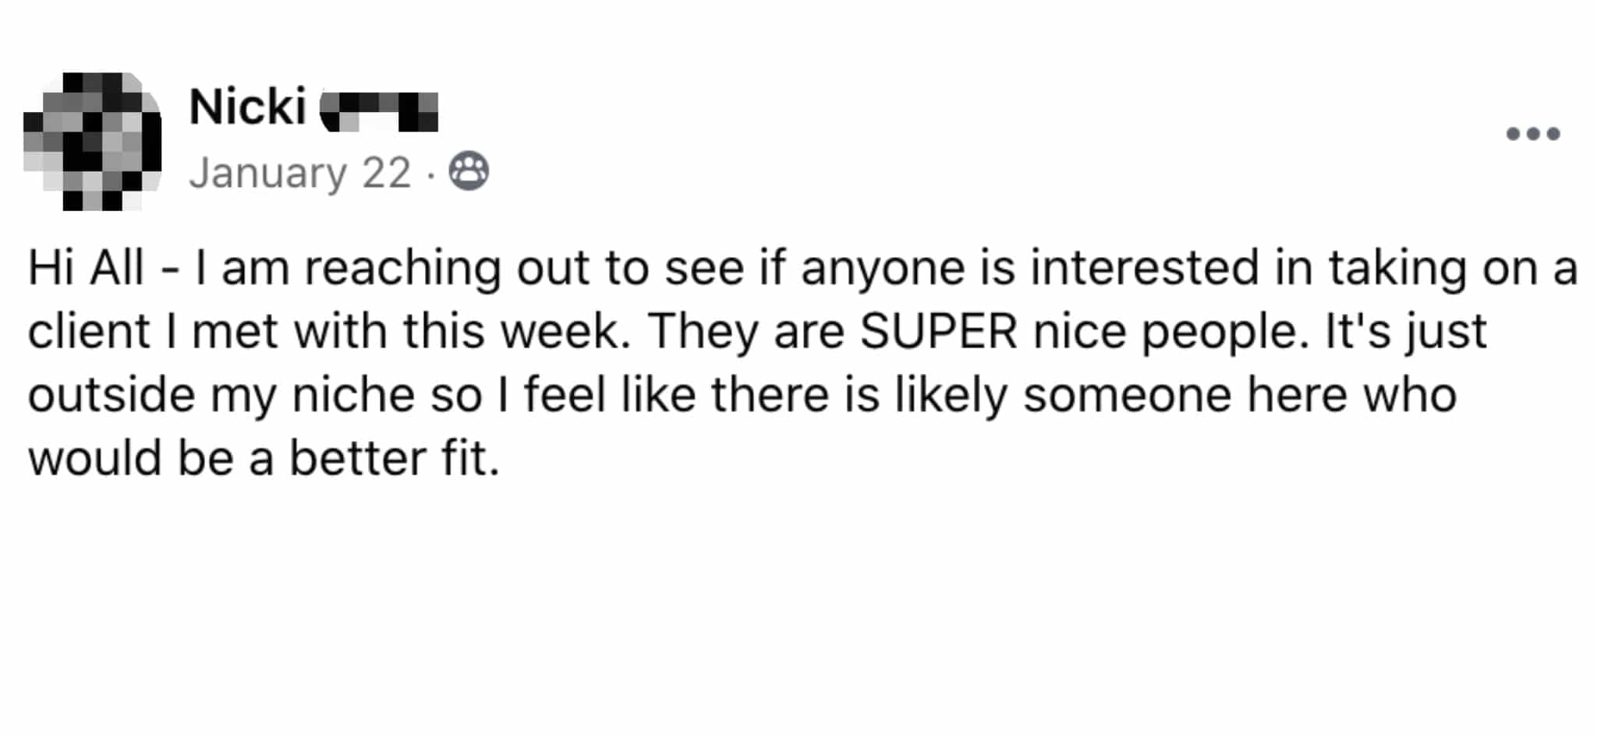Screen dimensions: 1597x737
Task: Click the group audience privacy icon
Action: (469, 171)
